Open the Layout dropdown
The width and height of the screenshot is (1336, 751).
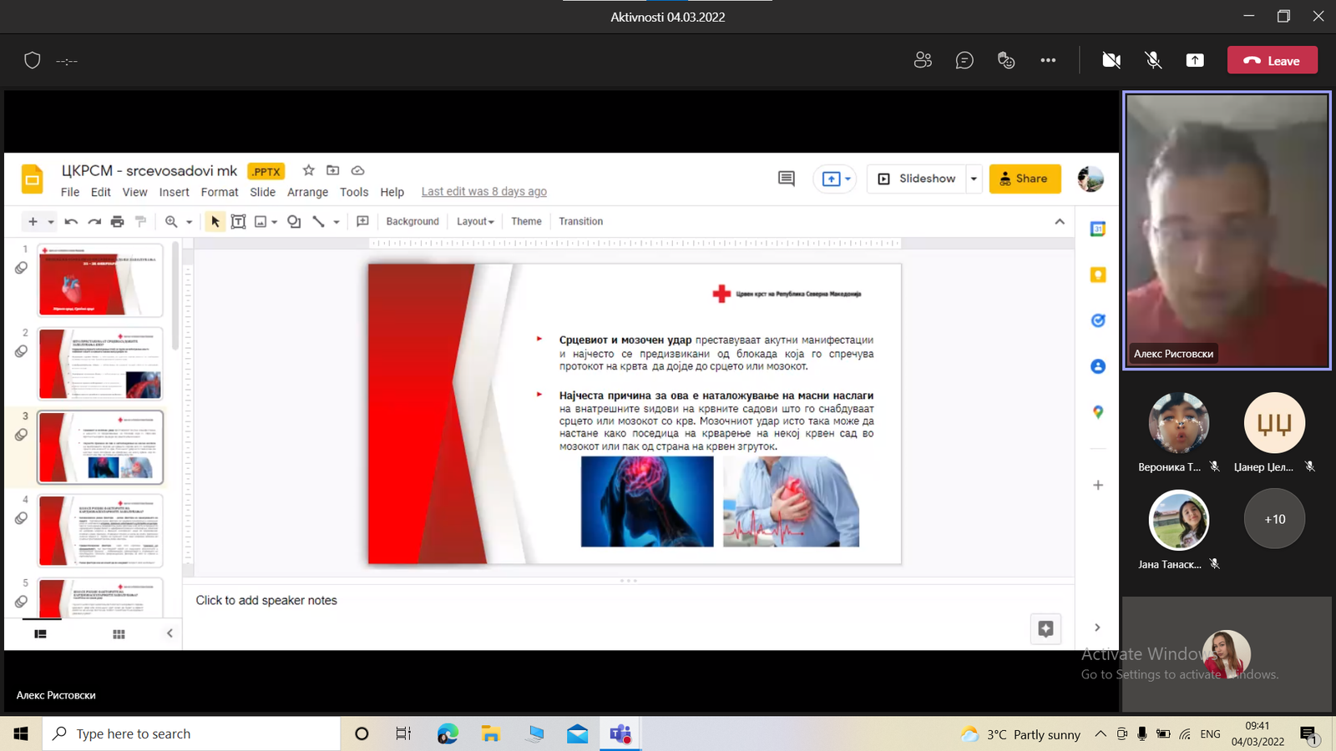475,222
